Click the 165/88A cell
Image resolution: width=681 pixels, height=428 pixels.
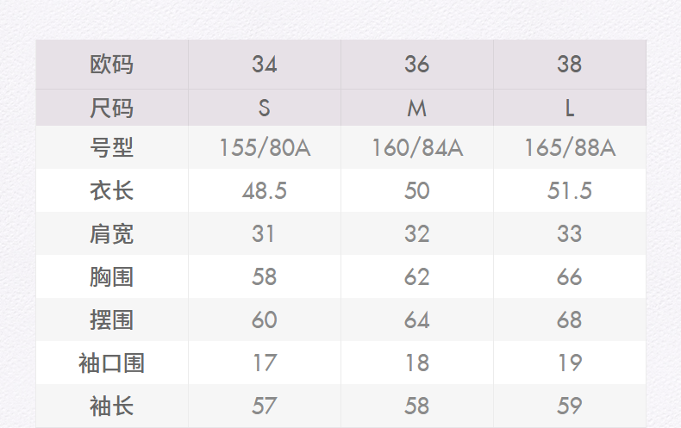pos(570,148)
